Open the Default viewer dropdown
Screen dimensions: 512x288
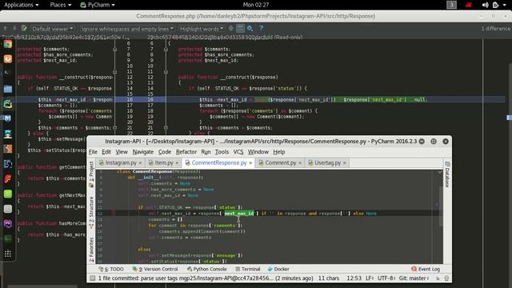tap(52, 29)
